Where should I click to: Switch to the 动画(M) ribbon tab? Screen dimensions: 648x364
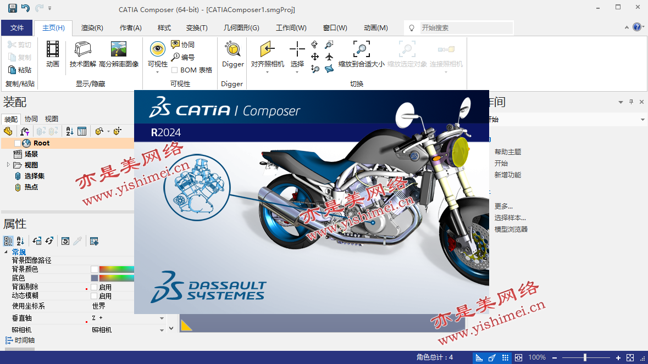pyautogui.click(x=375, y=27)
